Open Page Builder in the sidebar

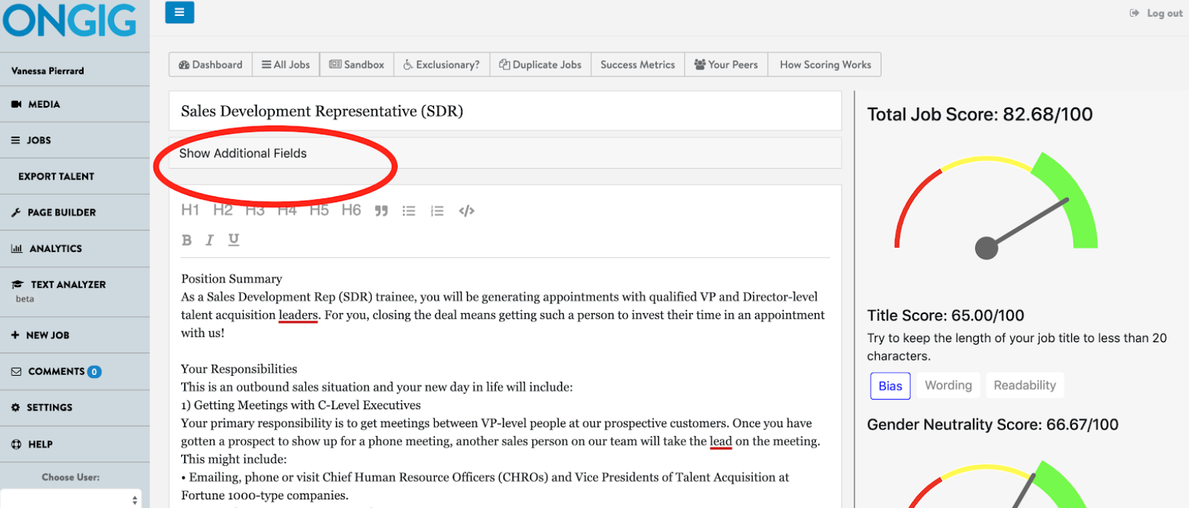(75, 212)
